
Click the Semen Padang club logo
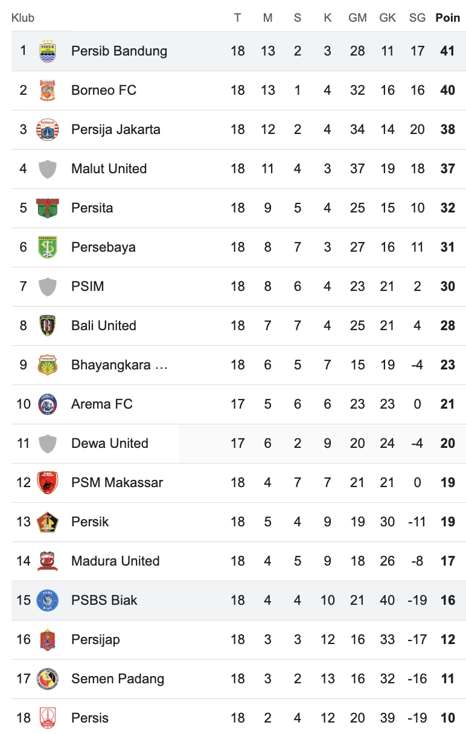pyautogui.click(x=48, y=678)
